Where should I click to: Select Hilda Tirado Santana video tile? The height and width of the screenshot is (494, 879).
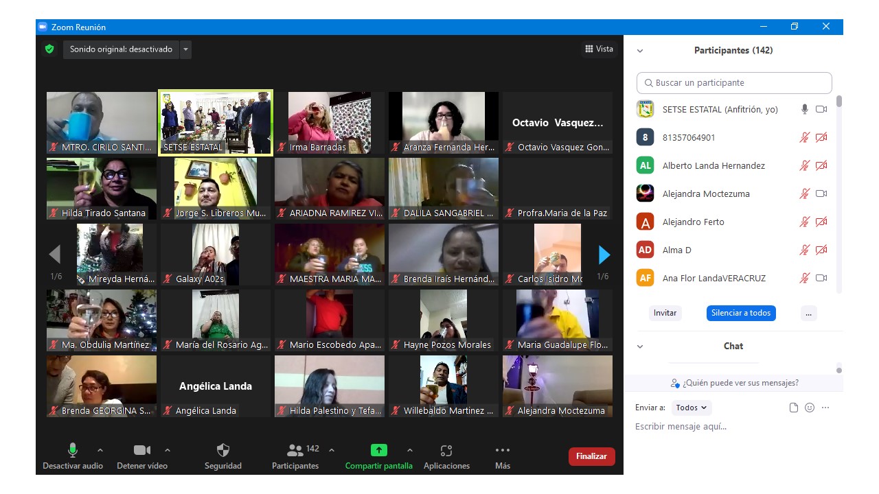pos(102,189)
